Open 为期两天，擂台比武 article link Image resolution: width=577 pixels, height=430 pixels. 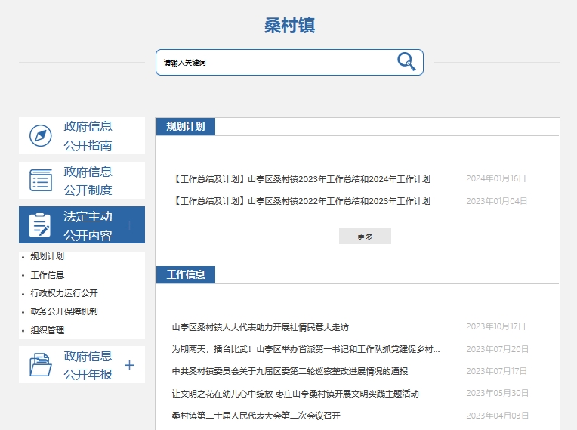(306, 349)
